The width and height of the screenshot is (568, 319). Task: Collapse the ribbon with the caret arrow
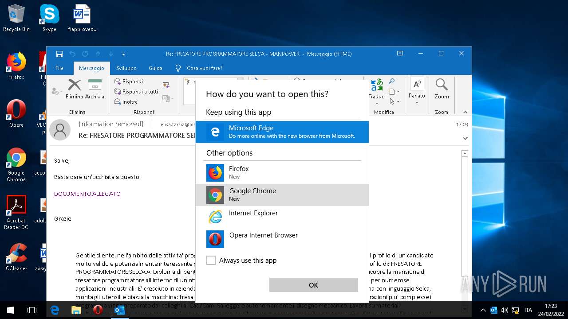[x=465, y=112]
